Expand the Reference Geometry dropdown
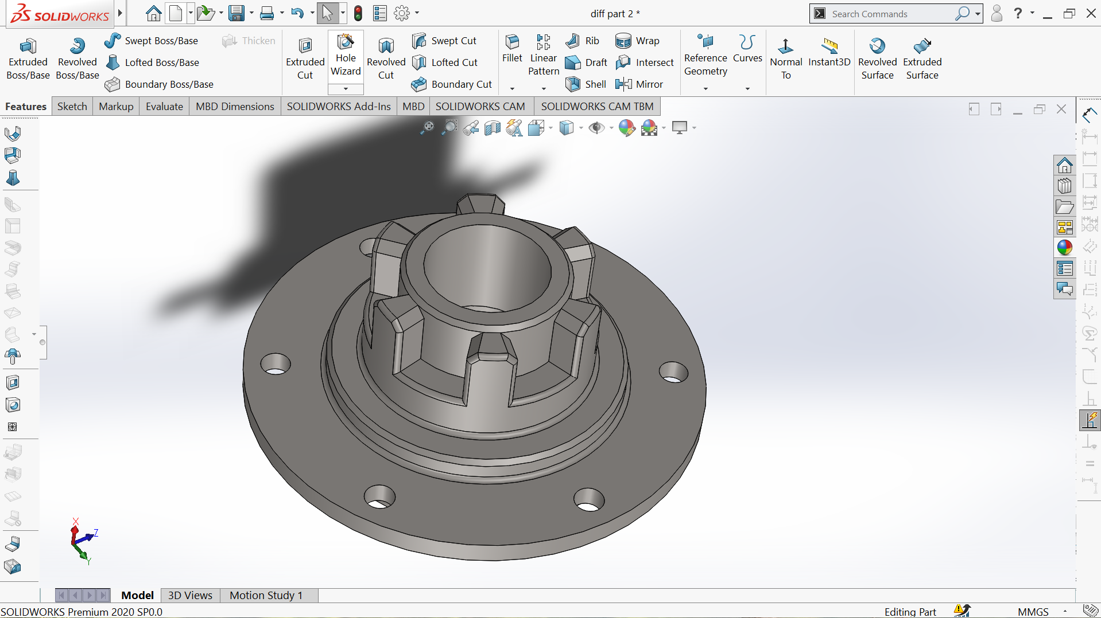1101x618 pixels. pyautogui.click(x=705, y=89)
